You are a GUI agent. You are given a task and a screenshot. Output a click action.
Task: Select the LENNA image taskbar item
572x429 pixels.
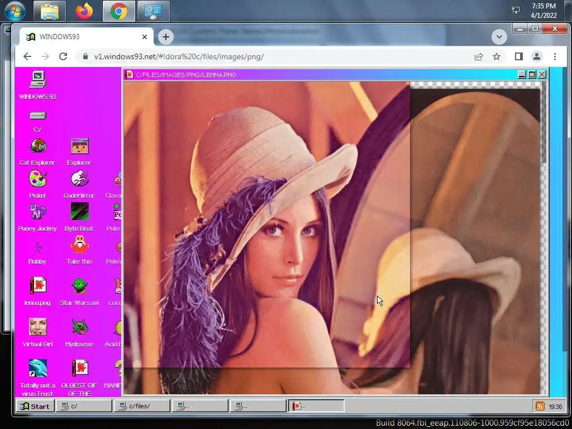316,406
